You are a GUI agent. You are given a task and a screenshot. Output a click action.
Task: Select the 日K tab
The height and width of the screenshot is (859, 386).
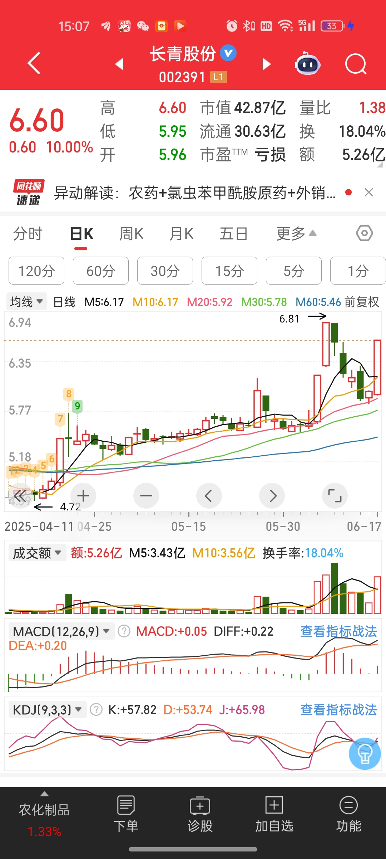[81, 234]
